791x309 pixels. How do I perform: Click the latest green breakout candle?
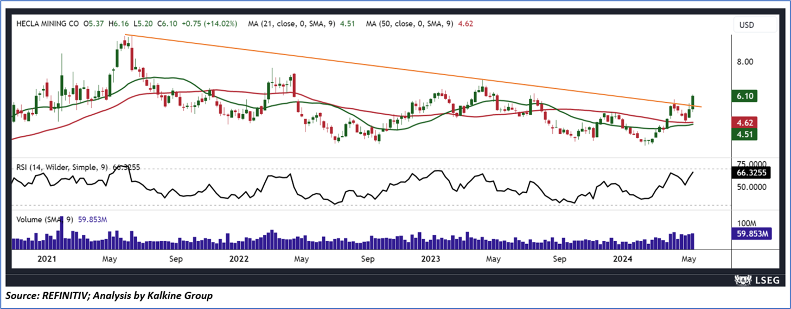tap(693, 101)
